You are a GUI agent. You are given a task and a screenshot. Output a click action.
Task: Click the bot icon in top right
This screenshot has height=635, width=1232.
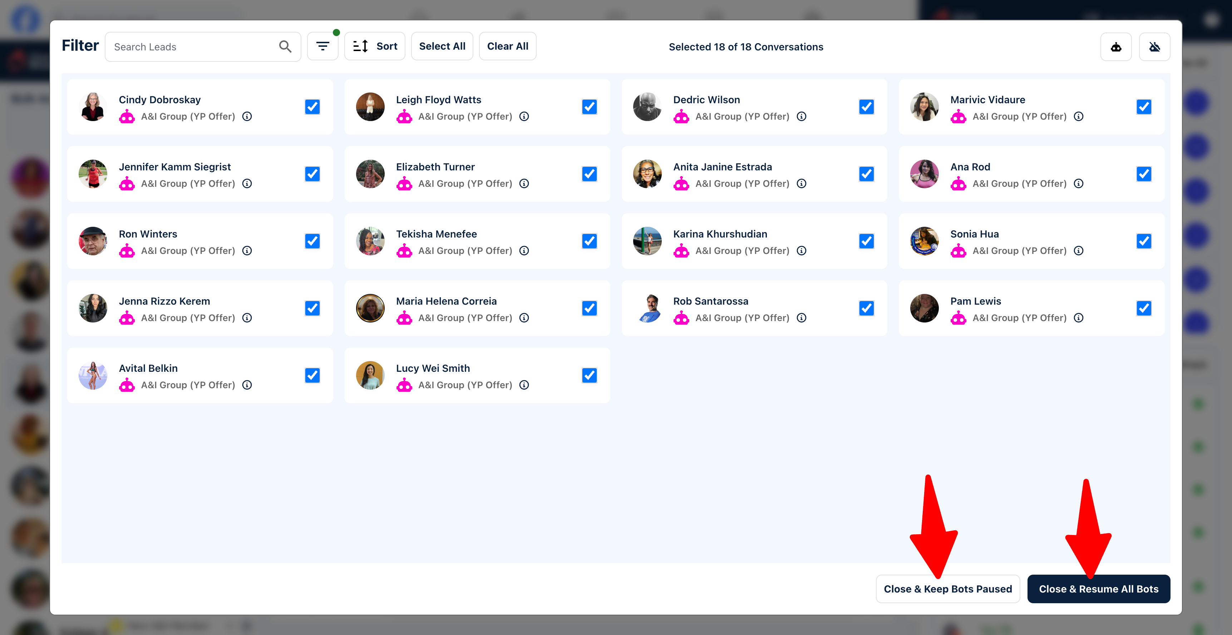1116,47
